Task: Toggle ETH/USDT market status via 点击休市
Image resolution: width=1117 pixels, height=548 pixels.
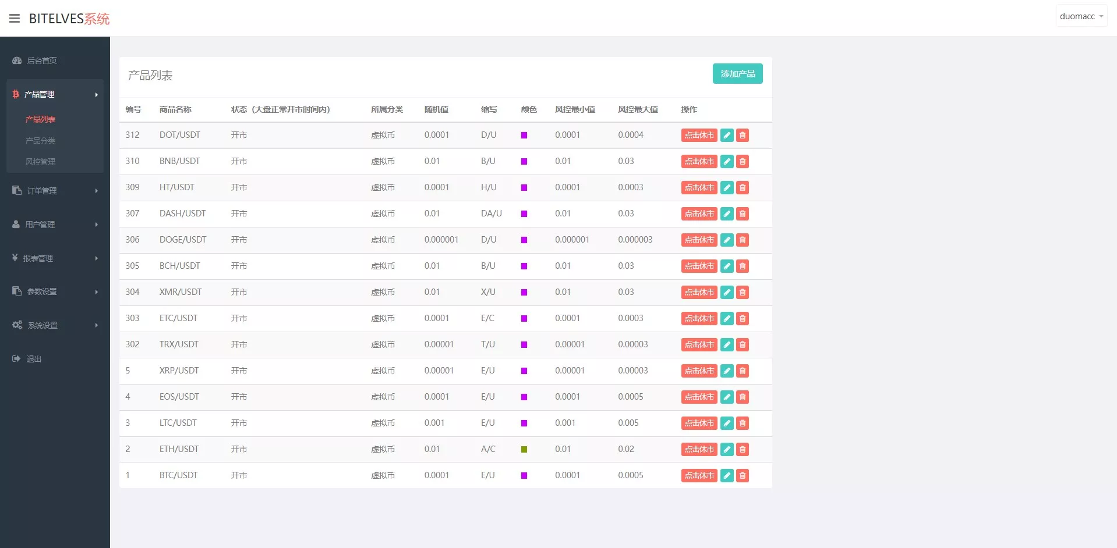Action: [x=699, y=449]
